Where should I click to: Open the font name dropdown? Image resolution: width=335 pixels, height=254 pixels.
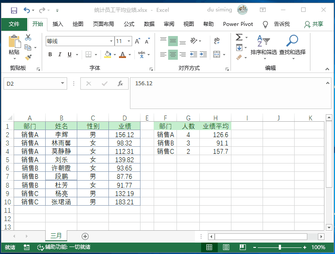click(x=111, y=41)
